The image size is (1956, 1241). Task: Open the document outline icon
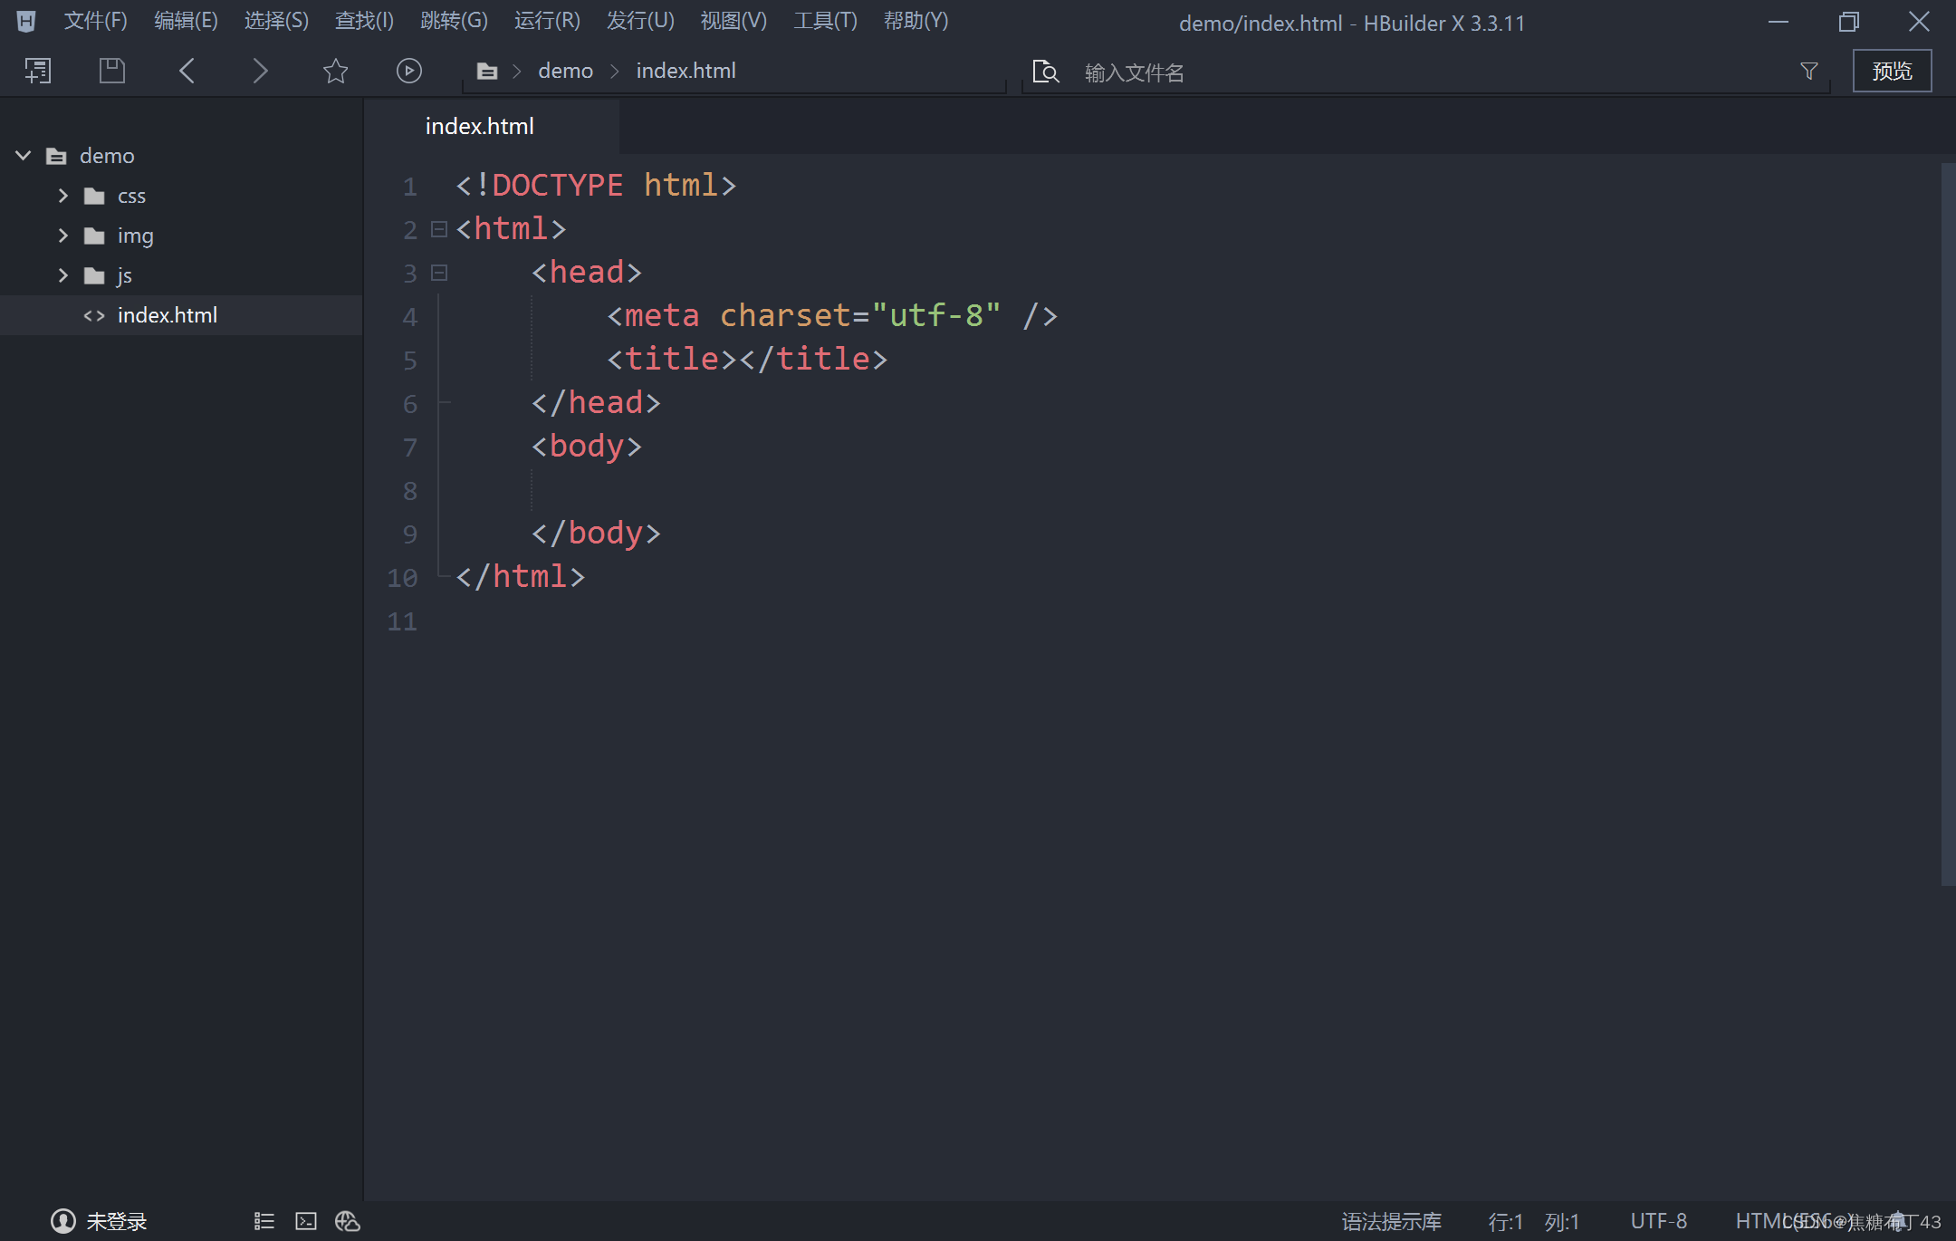click(x=264, y=1221)
